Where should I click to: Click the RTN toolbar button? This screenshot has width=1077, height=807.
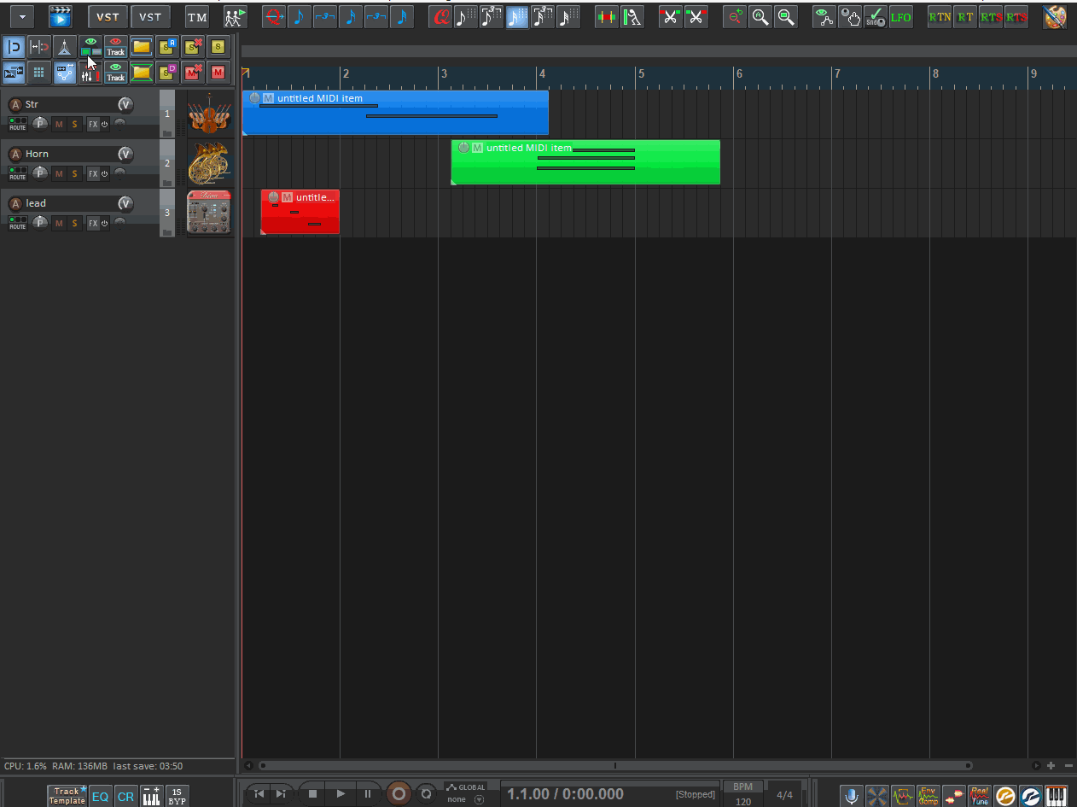pos(940,16)
